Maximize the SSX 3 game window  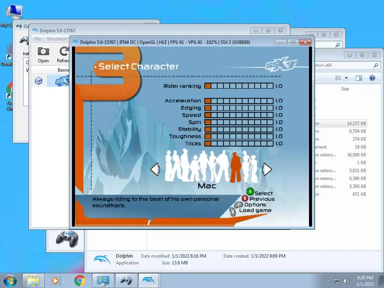293,42
